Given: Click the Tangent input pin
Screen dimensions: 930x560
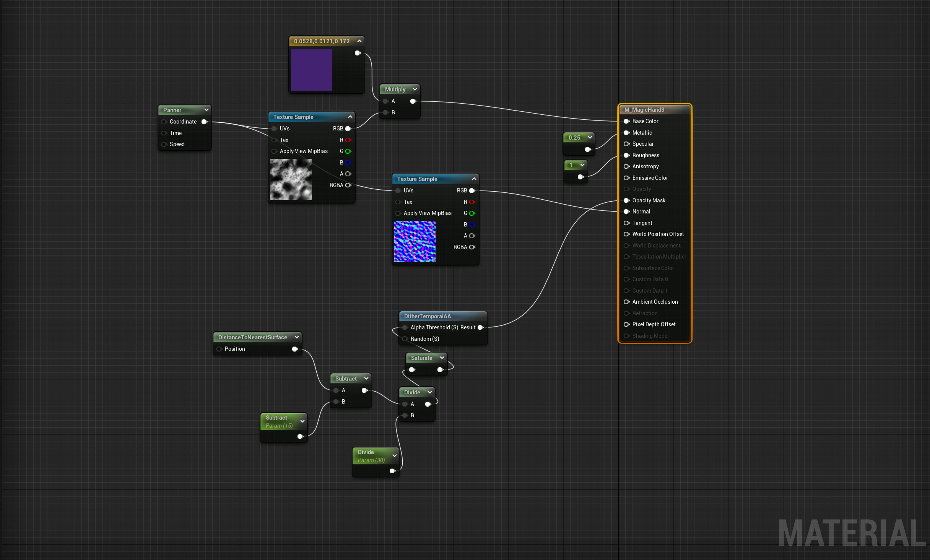Looking at the screenshot, I should 626,223.
